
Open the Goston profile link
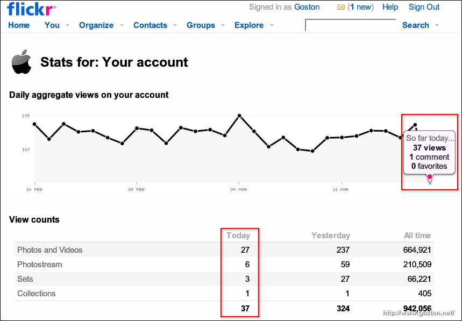click(x=307, y=7)
